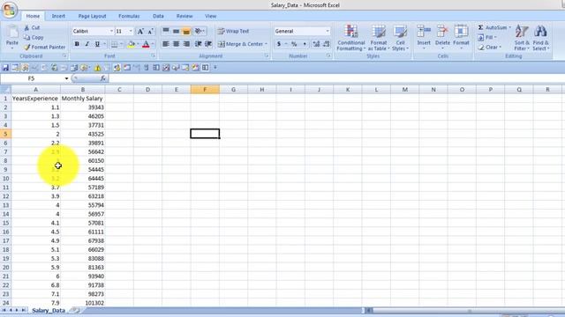Click the insert new worksheet tab icon
The image size is (565, 317).
pyautogui.click(x=75, y=310)
